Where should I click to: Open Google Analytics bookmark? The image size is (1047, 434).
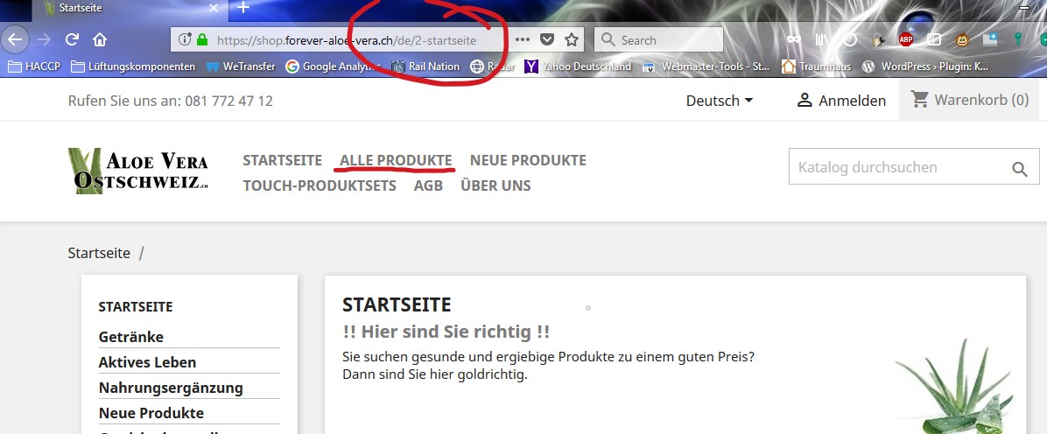click(334, 66)
